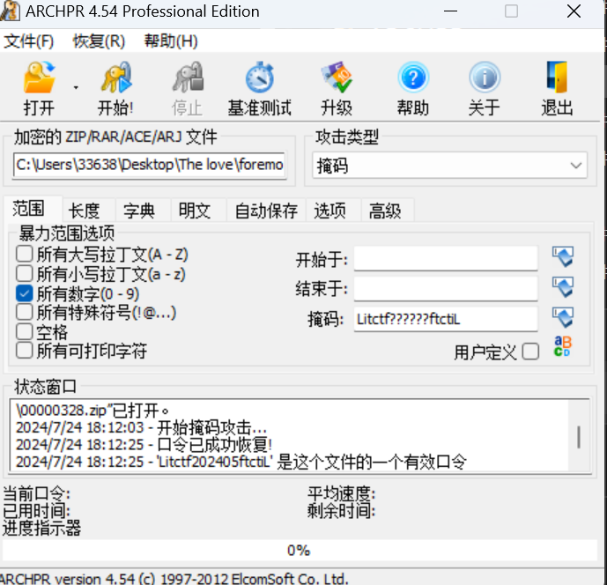607x585 pixels.
Task: Click the 开始掩码攻击 log line
Action: click(141, 428)
